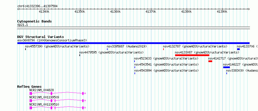Image resolution: width=258 pixels, height=111 pixels.
Task: Click the NCR2|NM_004828 transcript label
Action: (41, 90)
